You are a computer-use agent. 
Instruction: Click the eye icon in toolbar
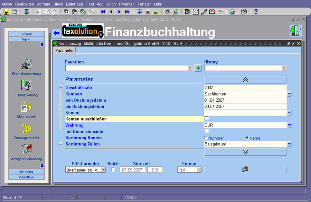220,12
